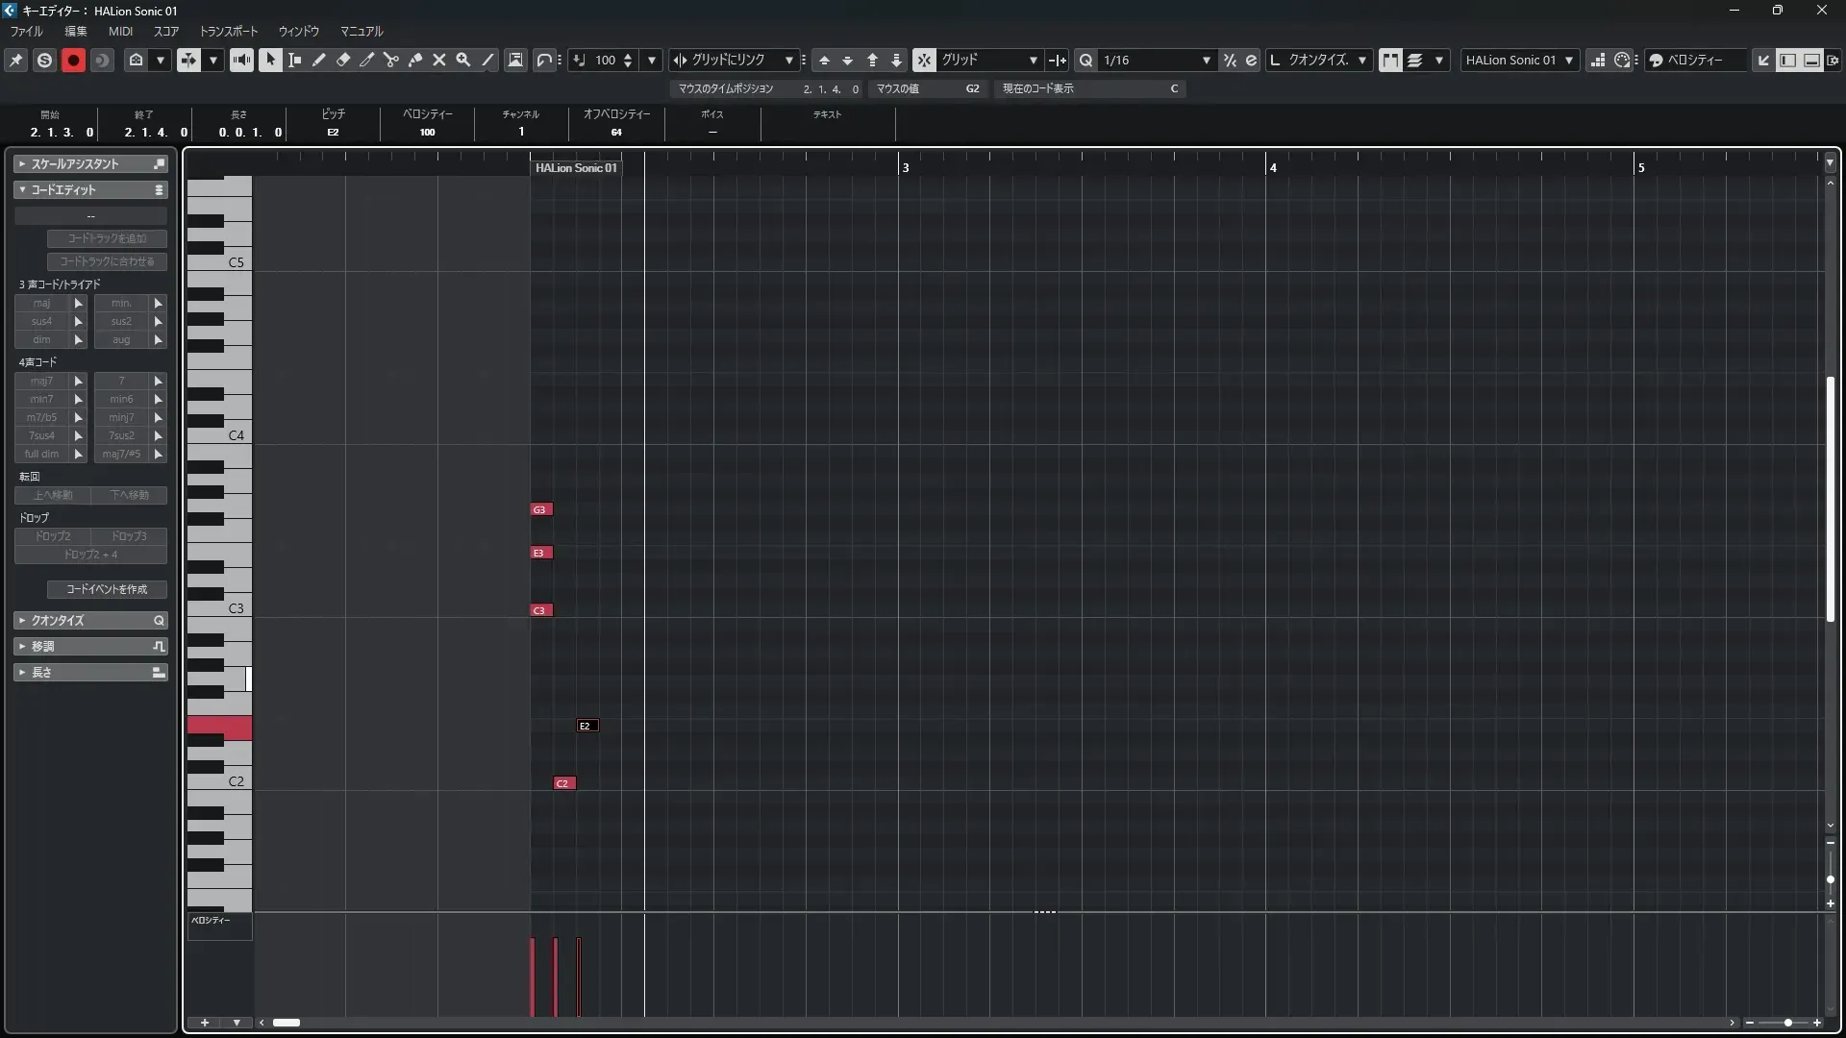Viewport: 1846px width, 1038px height.
Task: Open the MIDI menu
Action: click(x=120, y=31)
